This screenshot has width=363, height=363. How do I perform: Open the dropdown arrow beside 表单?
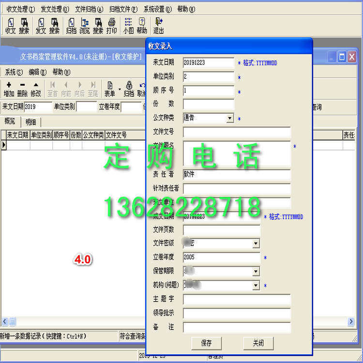tap(120, 89)
